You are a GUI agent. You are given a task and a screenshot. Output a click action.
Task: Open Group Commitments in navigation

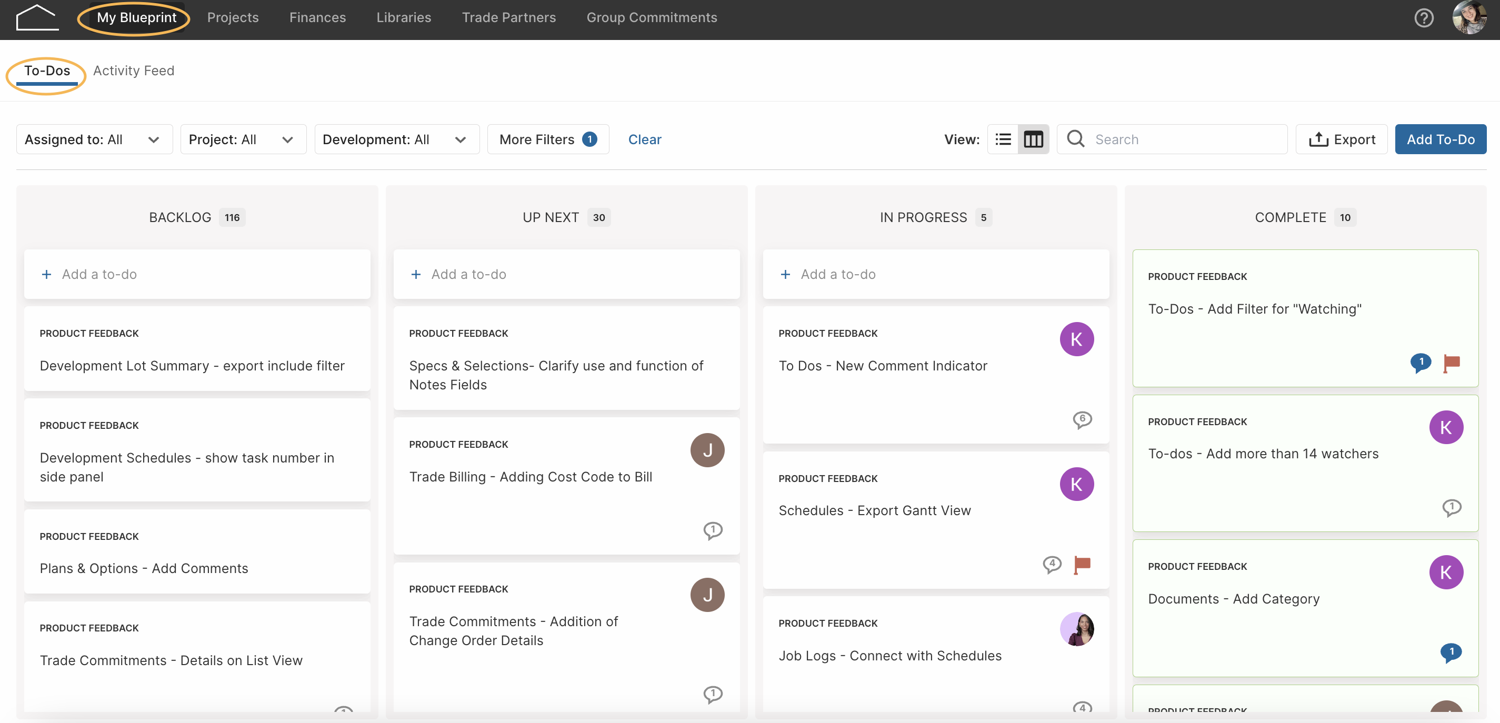pos(652,17)
